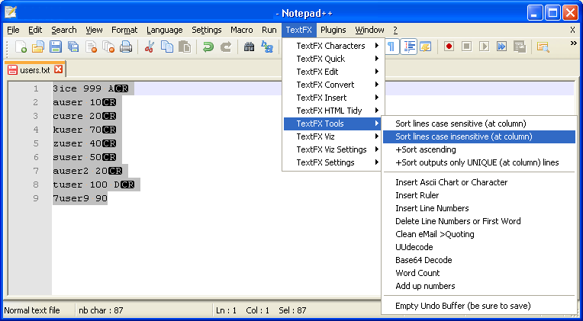Toggle Show All Characters pilcrow icon
This screenshot has height=321, width=583.
(391, 47)
